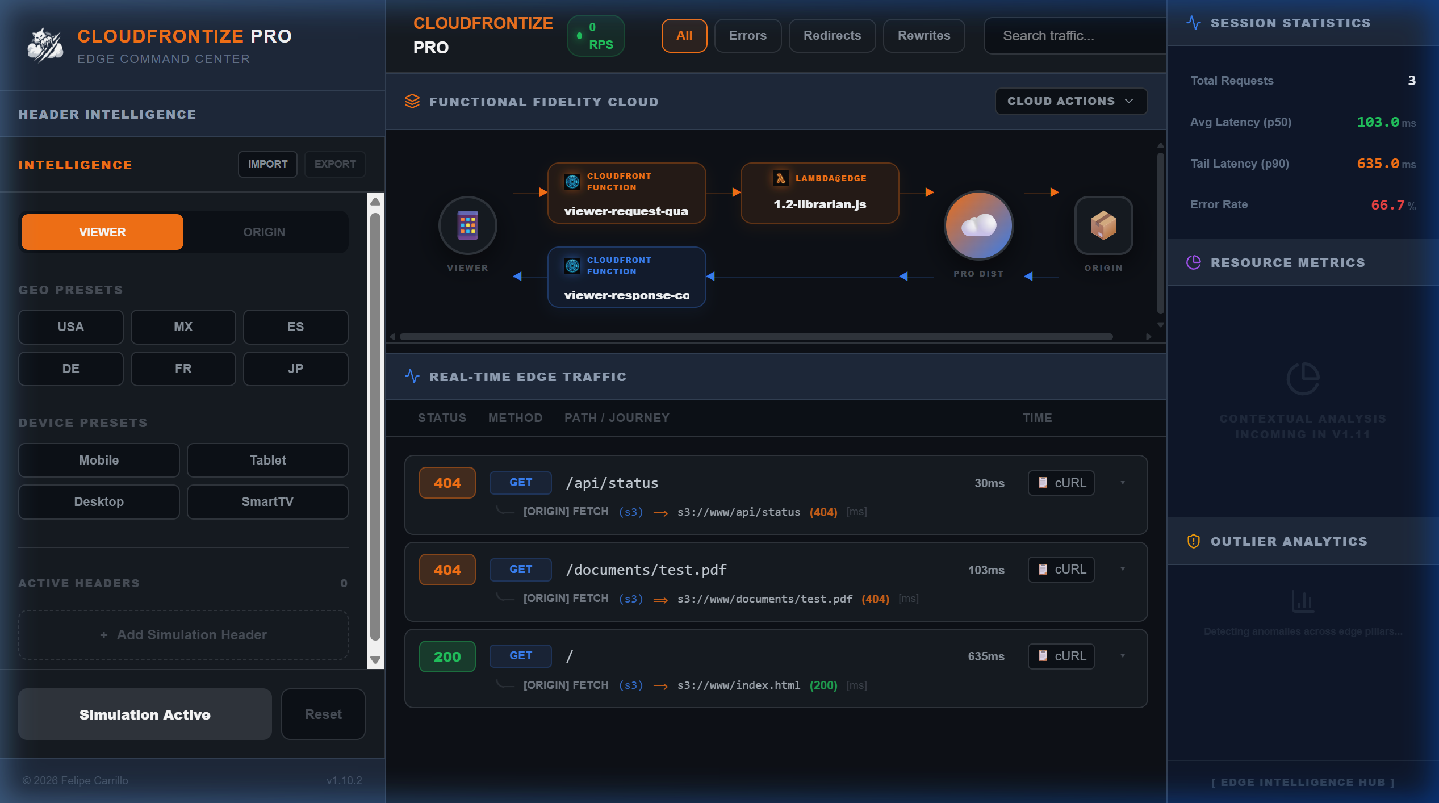Collapse the Header Intelligence section
This screenshot has width=1439, height=803.
coord(193,114)
